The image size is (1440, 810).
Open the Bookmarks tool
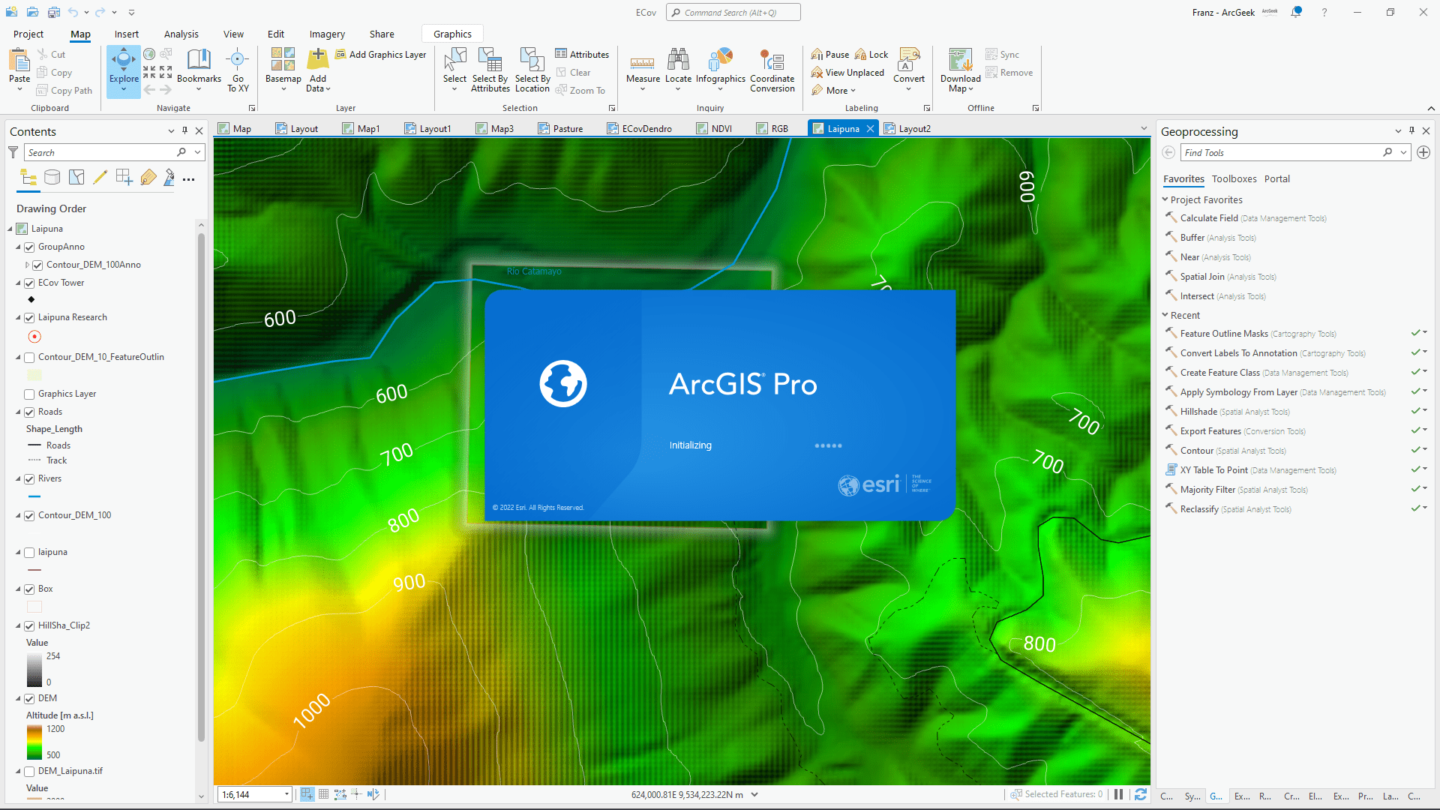198,67
